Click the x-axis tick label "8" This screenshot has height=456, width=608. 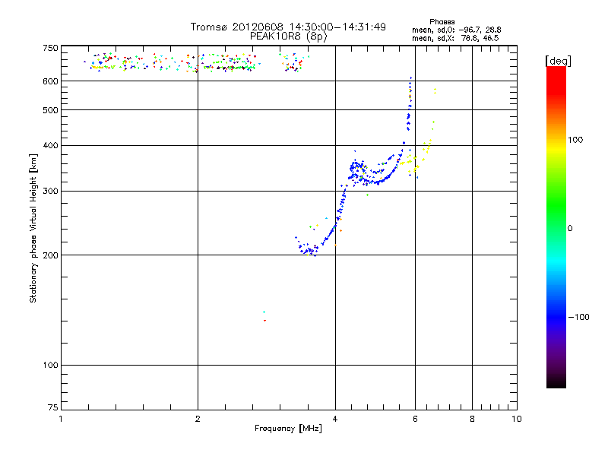[472, 419]
